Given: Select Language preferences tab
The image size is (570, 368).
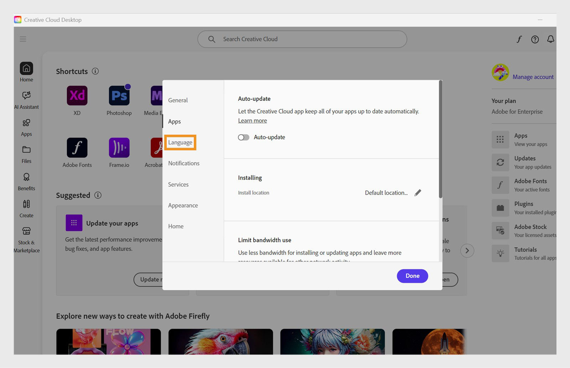Looking at the screenshot, I should (x=180, y=142).
